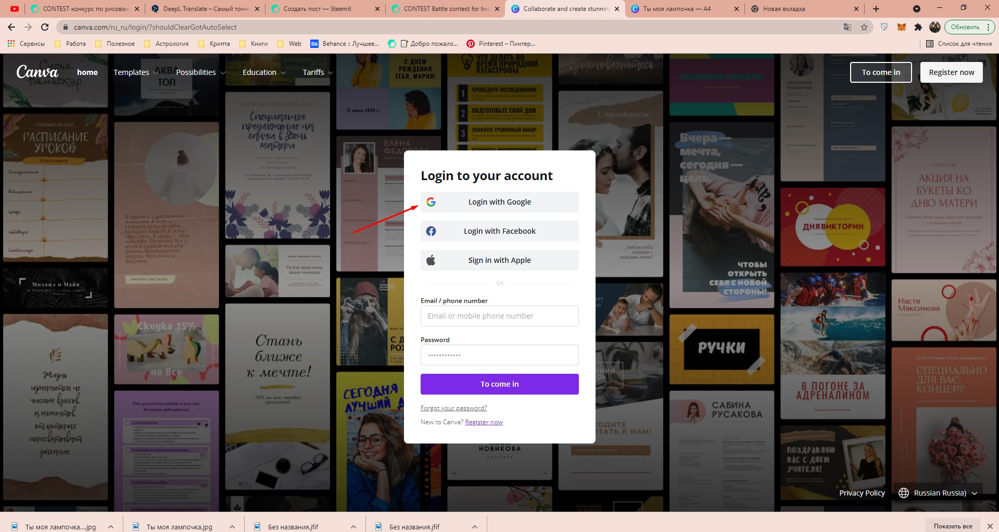Open a new browser tab
999x532 pixels.
876,9
